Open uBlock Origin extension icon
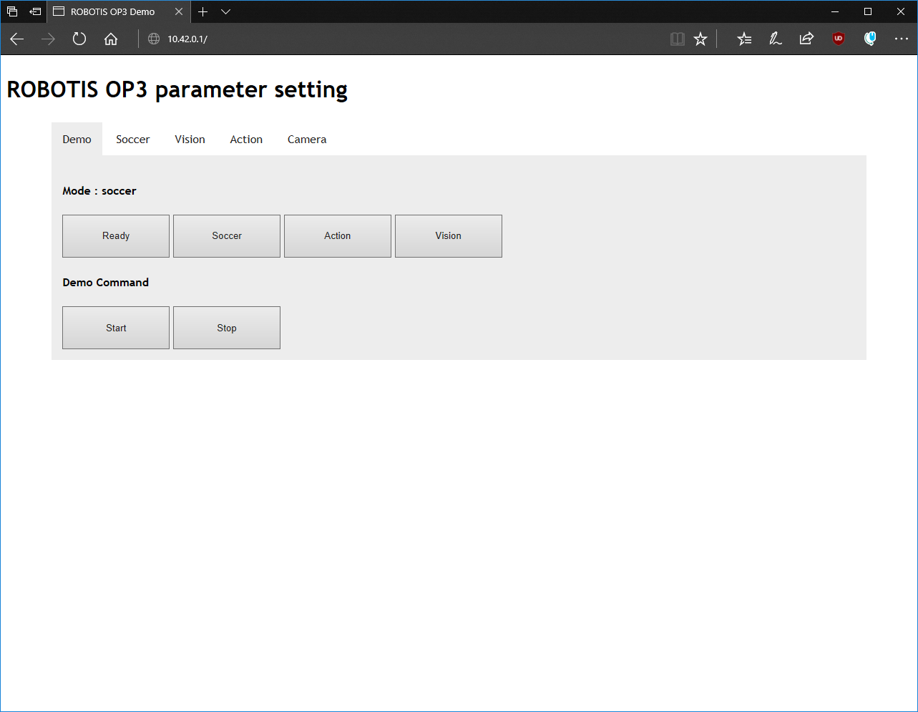The height and width of the screenshot is (712, 918). (x=839, y=39)
